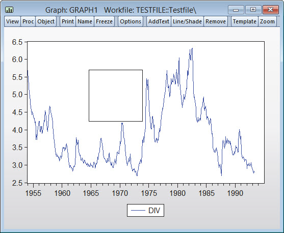
Task: Click the 1975 x-axis label
Action: point(149,193)
